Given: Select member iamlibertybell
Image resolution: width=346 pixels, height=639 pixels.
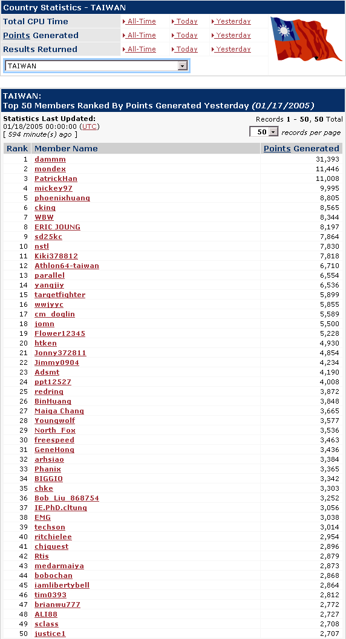Looking at the screenshot, I should tap(62, 585).
